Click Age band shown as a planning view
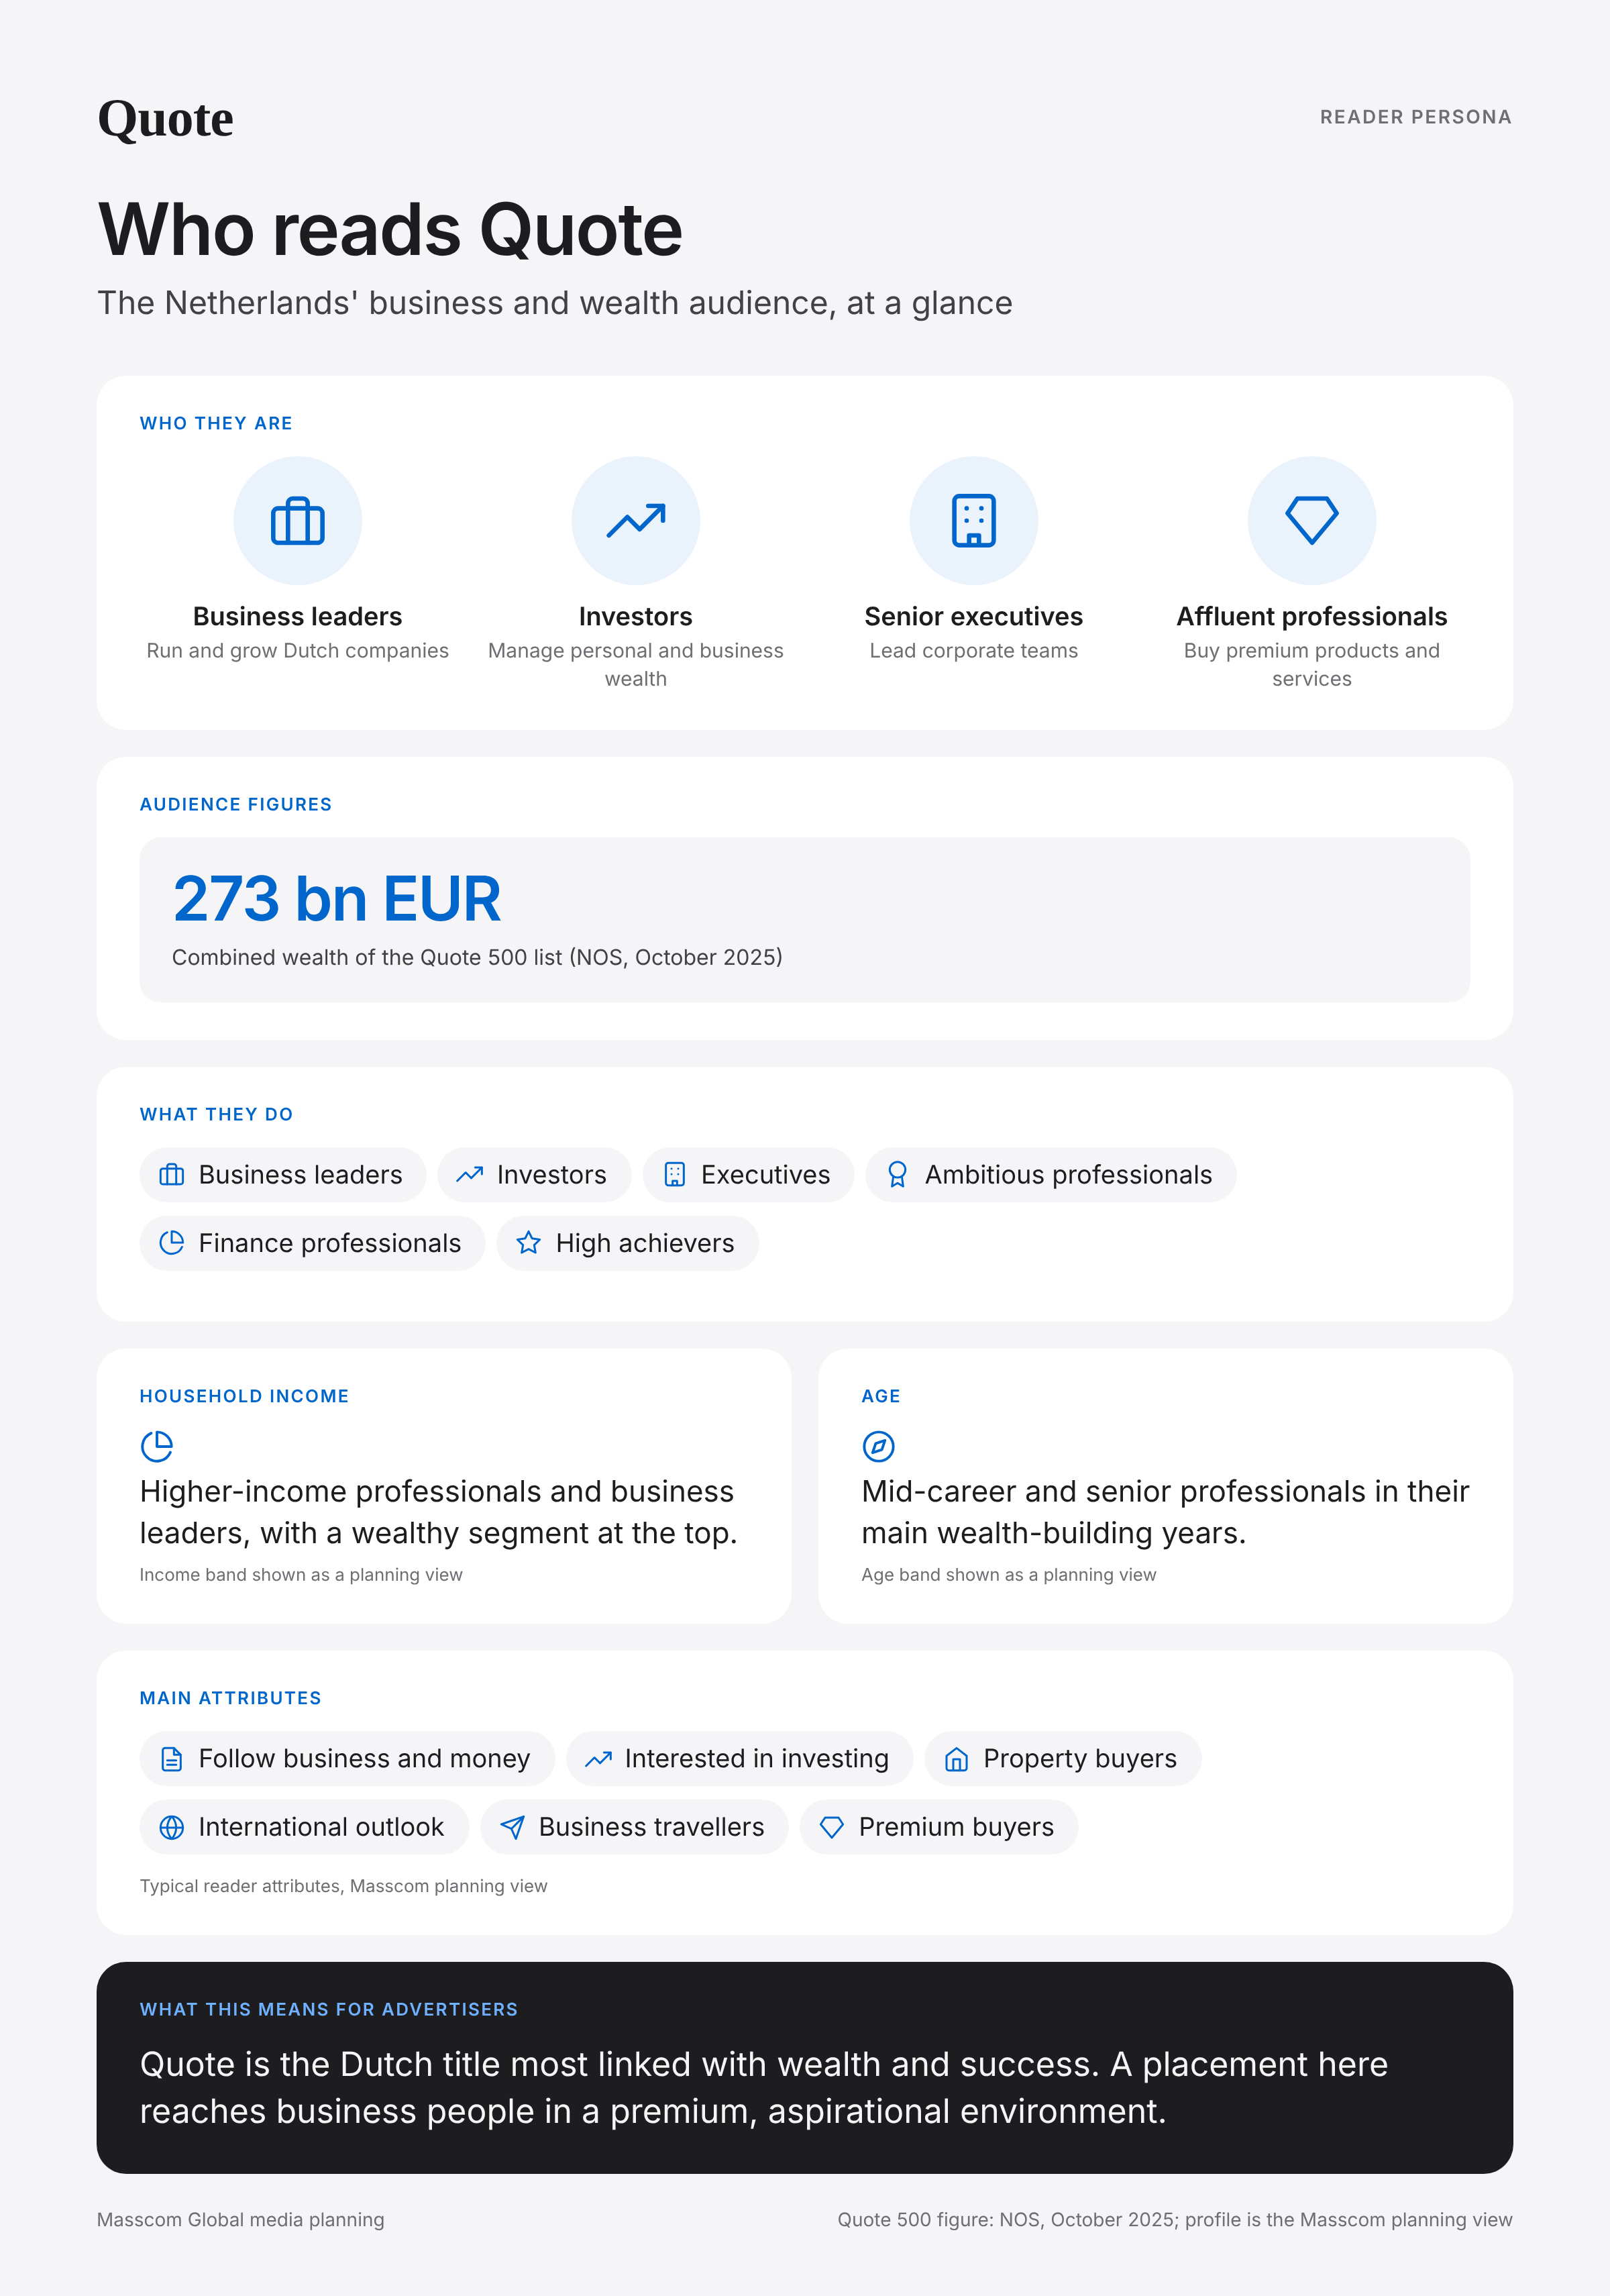 pyautogui.click(x=1009, y=1575)
